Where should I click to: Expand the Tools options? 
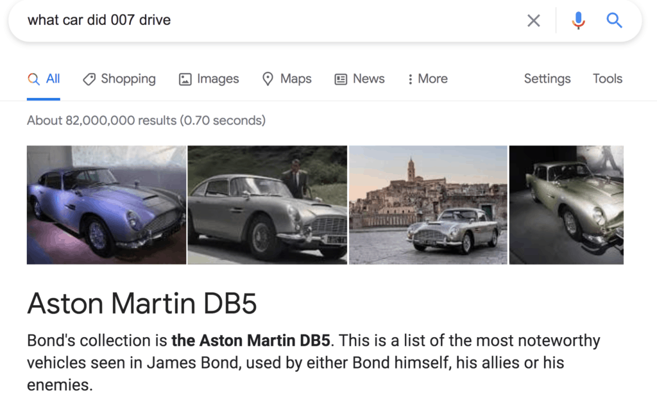coord(607,79)
